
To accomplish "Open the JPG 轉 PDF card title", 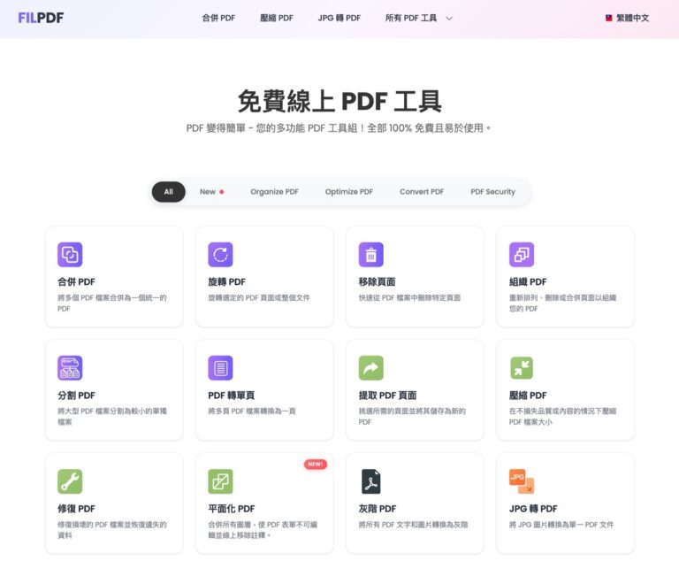I will click(533, 509).
